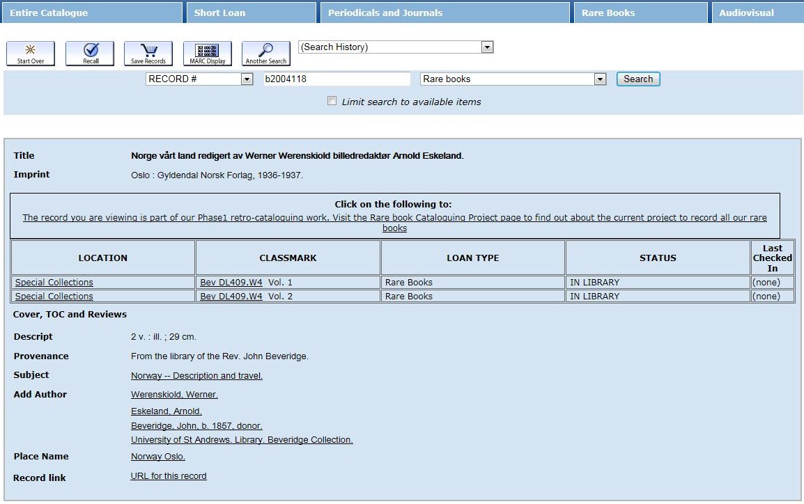Click Bev DL409.W4 classmark for Vol. 2
Screen dimensions: 804x504
pos(231,296)
